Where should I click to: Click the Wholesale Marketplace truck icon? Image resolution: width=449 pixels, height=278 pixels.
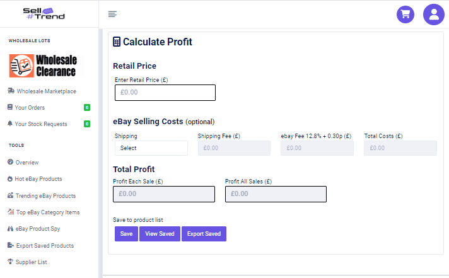pyautogui.click(x=11, y=91)
